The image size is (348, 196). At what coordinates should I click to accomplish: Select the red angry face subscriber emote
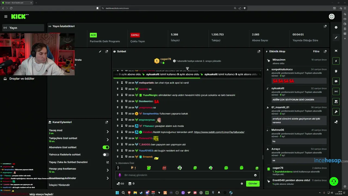164,168
